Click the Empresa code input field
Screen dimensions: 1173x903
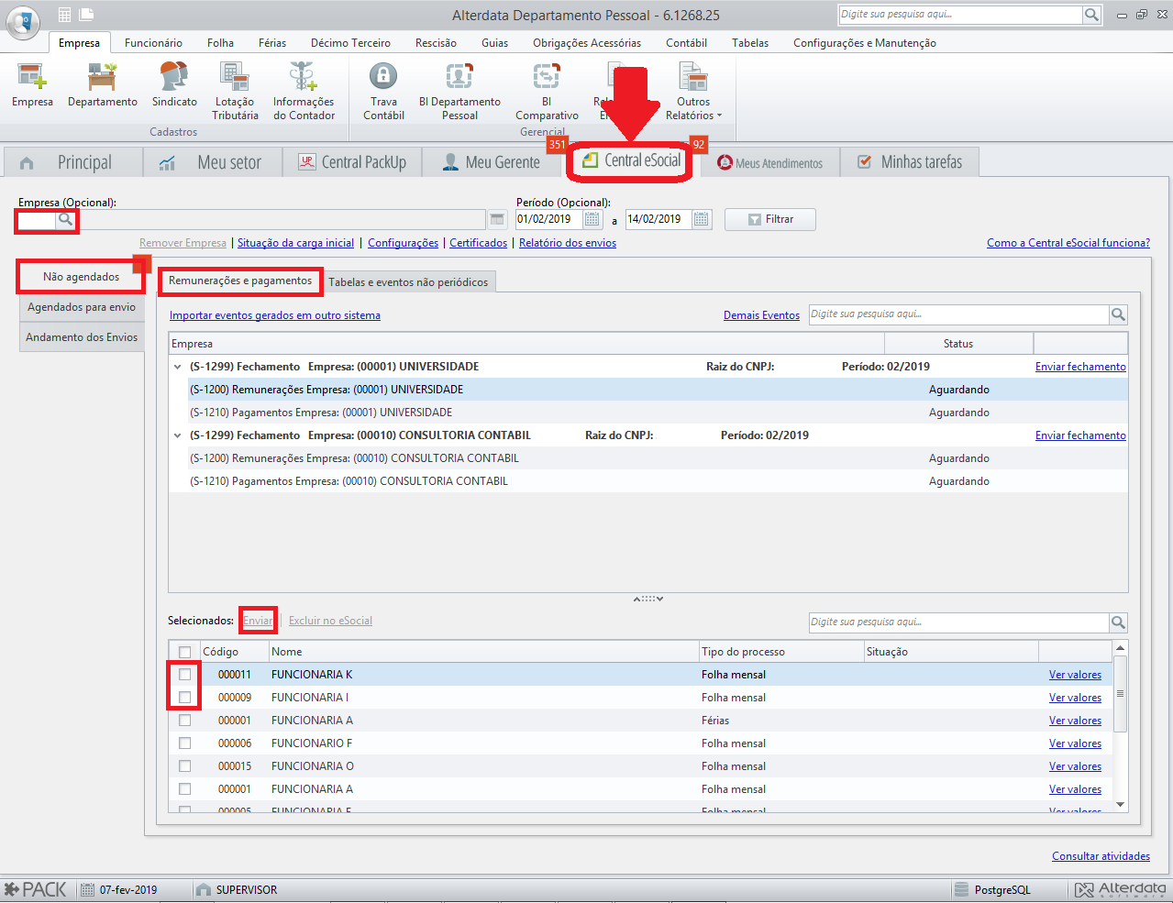[x=37, y=220]
